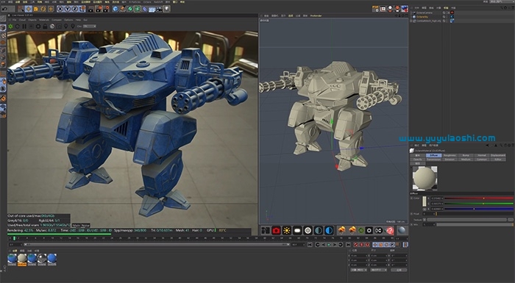Switch to the Noise tab in Live Viewer
Viewport: 515px width, 283px height.
click(x=86, y=226)
